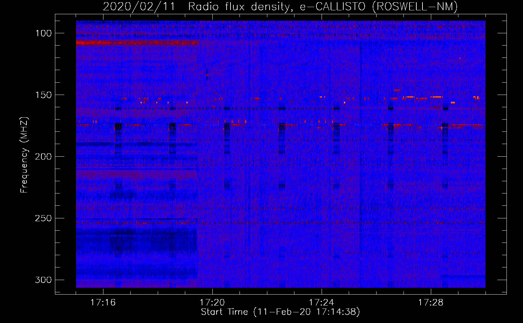Screen dimensions: 523x323
Task: Click the 100 frequency tick label
Action: (x=43, y=33)
